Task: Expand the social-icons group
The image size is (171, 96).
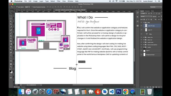Action: coord(144,42)
